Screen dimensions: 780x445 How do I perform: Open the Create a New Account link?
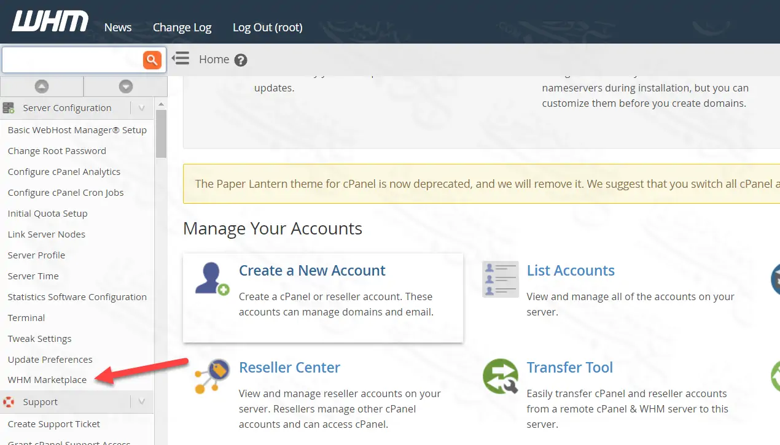coord(312,271)
